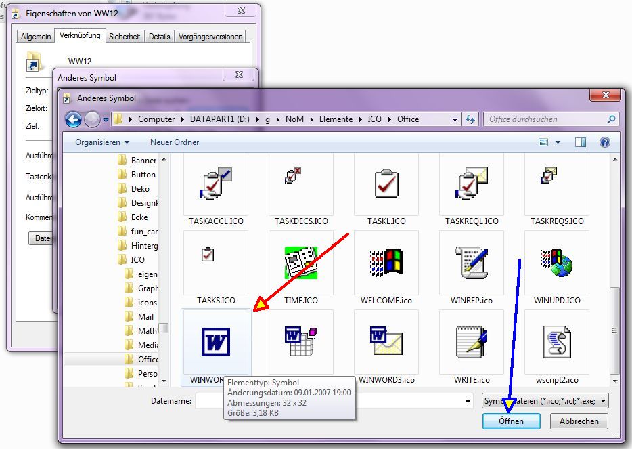Image resolution: width=632 pixels, height=449 pixels.
Task: Select the WINWORD3.ico envelope icon
Action: (x=386, y=347)
